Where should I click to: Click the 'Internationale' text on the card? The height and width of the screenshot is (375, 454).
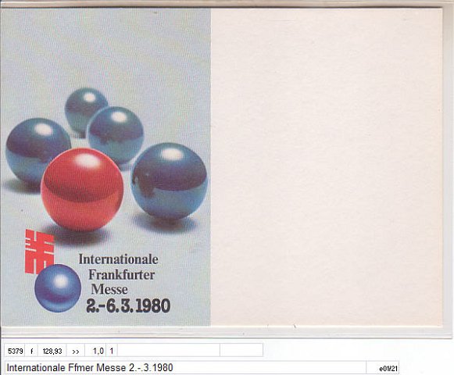click(x=119, y=259)
